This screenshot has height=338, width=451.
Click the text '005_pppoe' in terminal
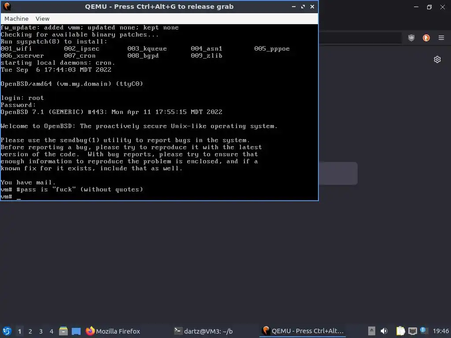(x=272, y=48)
